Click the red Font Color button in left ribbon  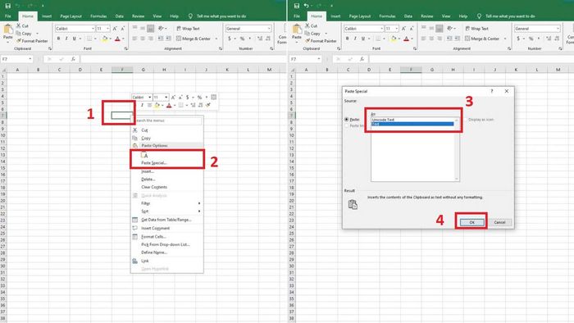pyautogui.click(x=117, y=39)
